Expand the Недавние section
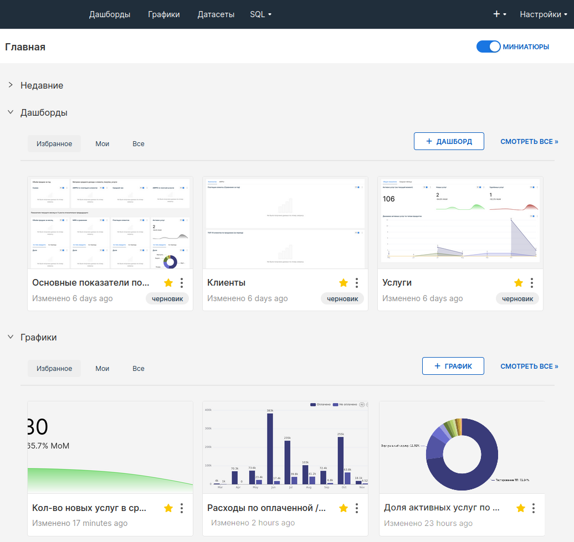 (11, 85)
